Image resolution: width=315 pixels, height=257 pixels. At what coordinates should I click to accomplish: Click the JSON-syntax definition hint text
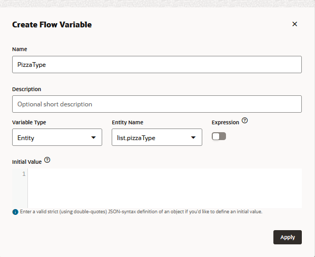[x=141, y=212]
